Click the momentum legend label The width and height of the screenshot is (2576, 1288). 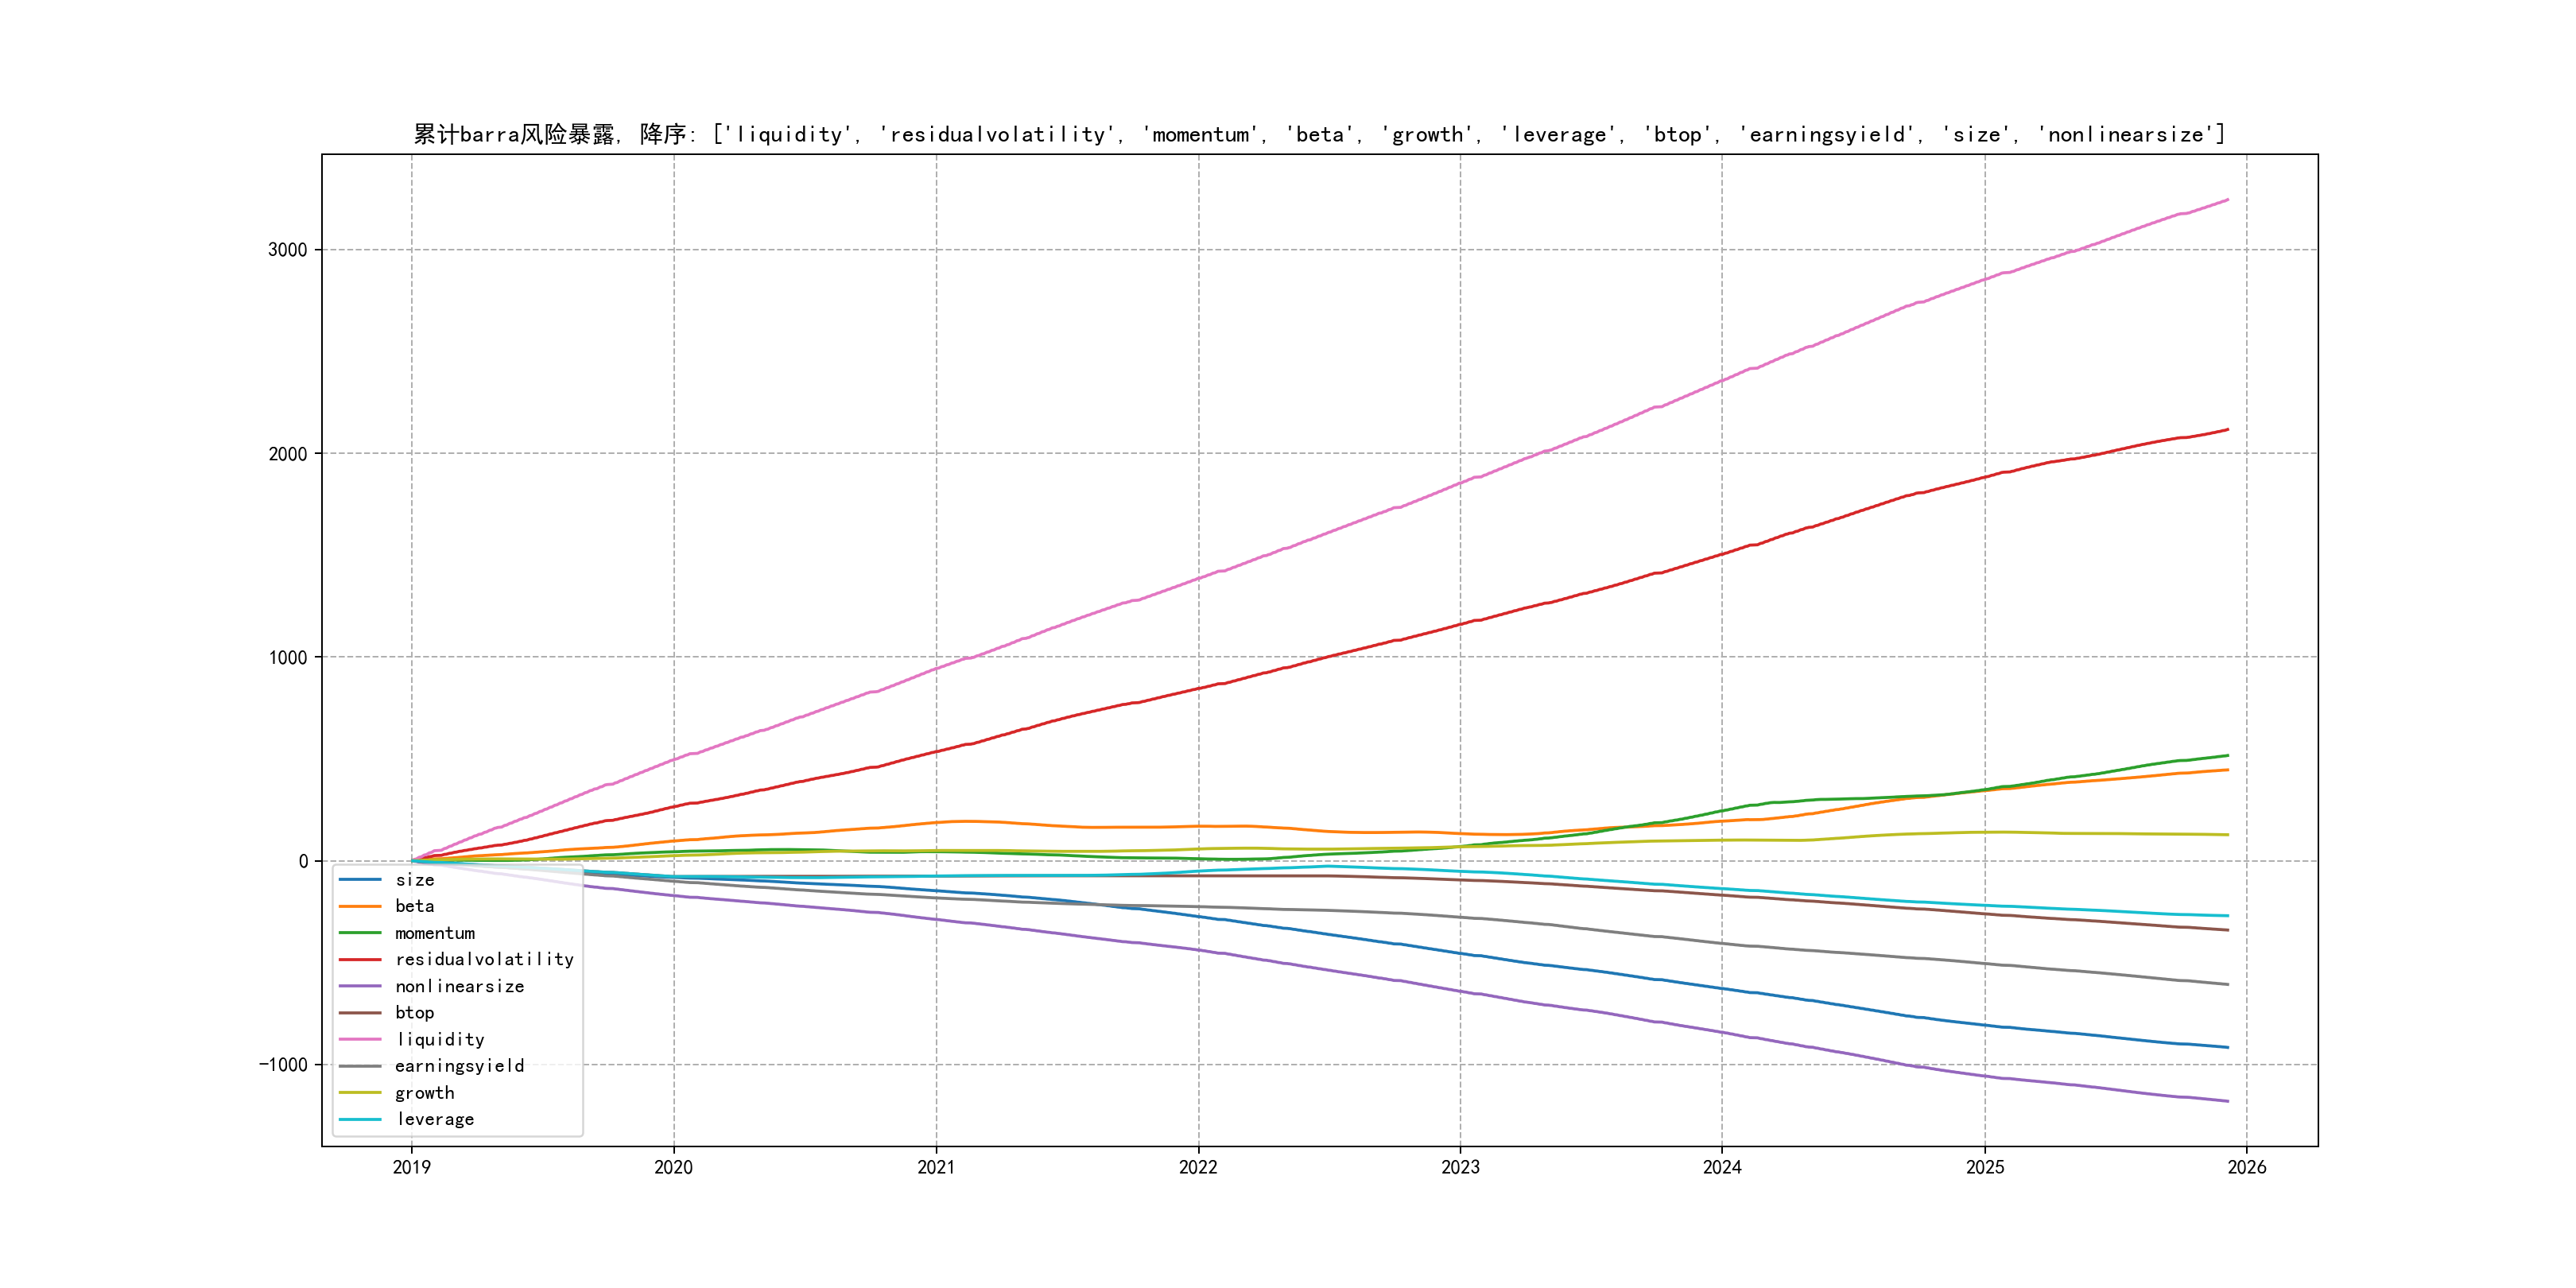click(x=435, y=933)
